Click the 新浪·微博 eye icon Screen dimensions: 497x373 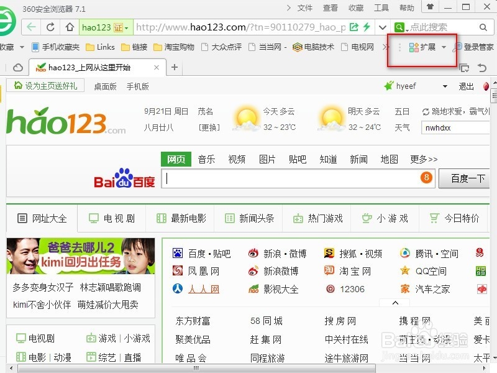(253, 253)
